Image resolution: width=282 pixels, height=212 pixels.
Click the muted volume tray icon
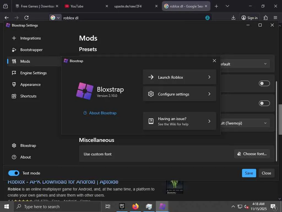click(246, 207)
